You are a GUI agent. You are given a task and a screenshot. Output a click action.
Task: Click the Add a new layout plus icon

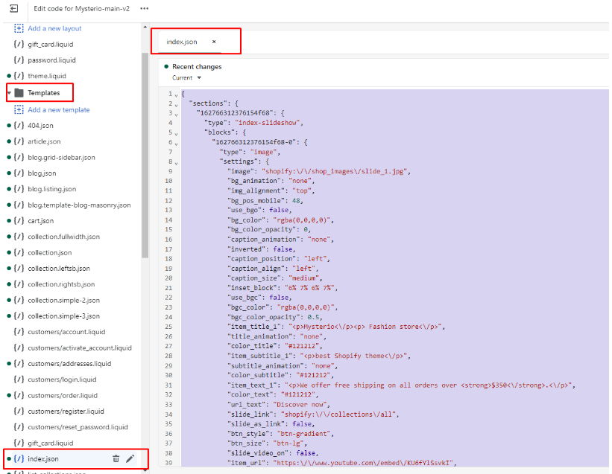(19, 28)
